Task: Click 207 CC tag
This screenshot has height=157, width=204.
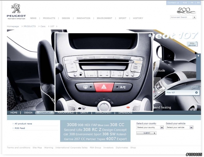Action: (80, 139)
